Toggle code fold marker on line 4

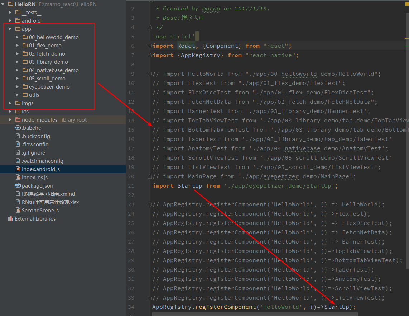click(150, 27)
